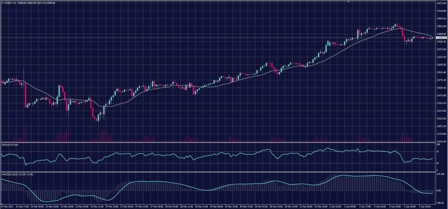The image size is (448, 209).
Task: Select the RSI(14) indicator label
Action: click(x=6, y=144)
